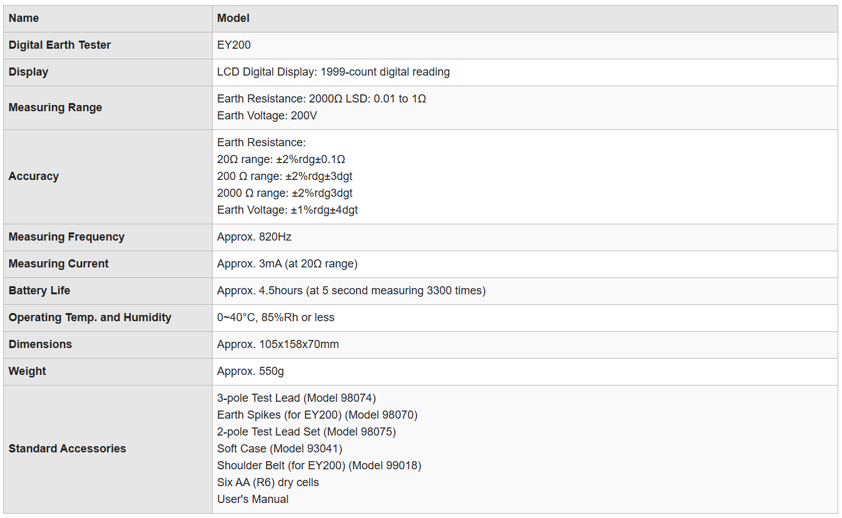Select 'Approx. 105x158x70mm' value
Viewport: 842px width, 518px height.
[278, 344]
